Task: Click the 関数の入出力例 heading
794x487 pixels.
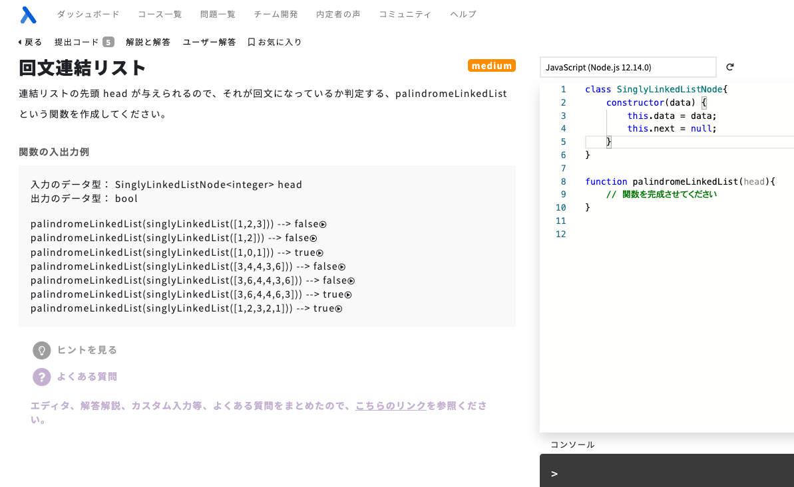Action: click(54, 151)
